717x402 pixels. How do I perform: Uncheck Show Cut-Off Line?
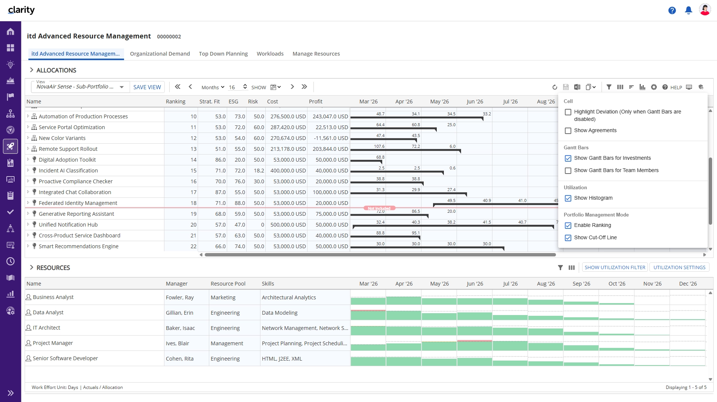tap(568, 238)
